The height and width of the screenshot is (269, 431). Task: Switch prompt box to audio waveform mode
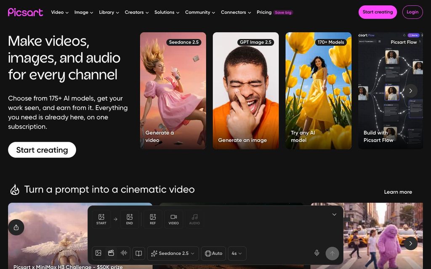pos(124,253)
